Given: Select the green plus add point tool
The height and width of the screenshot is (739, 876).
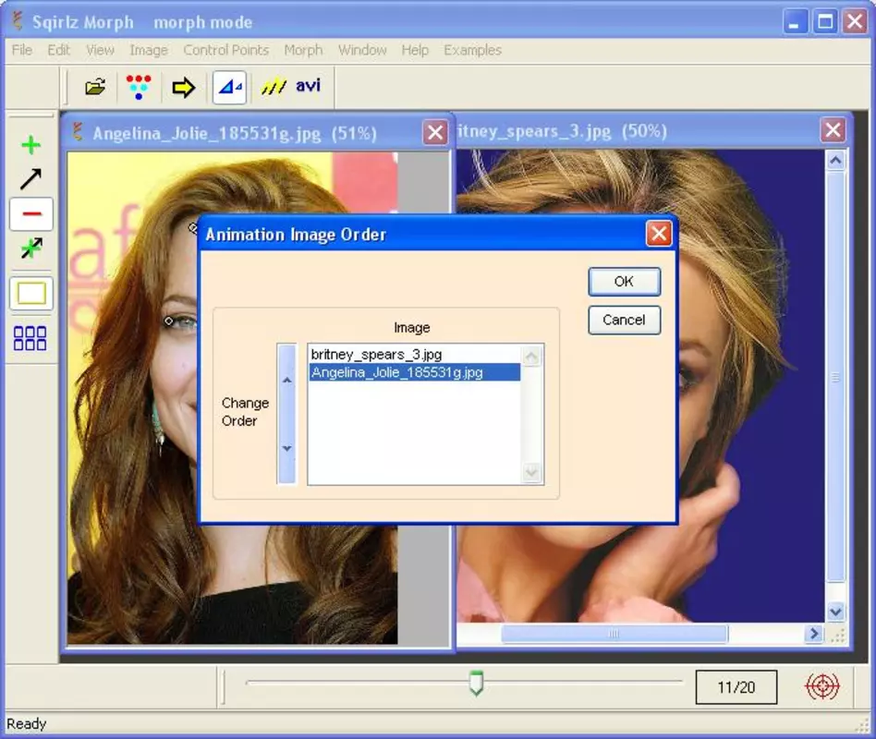Looking at the screenshot, I should [30, 145].
